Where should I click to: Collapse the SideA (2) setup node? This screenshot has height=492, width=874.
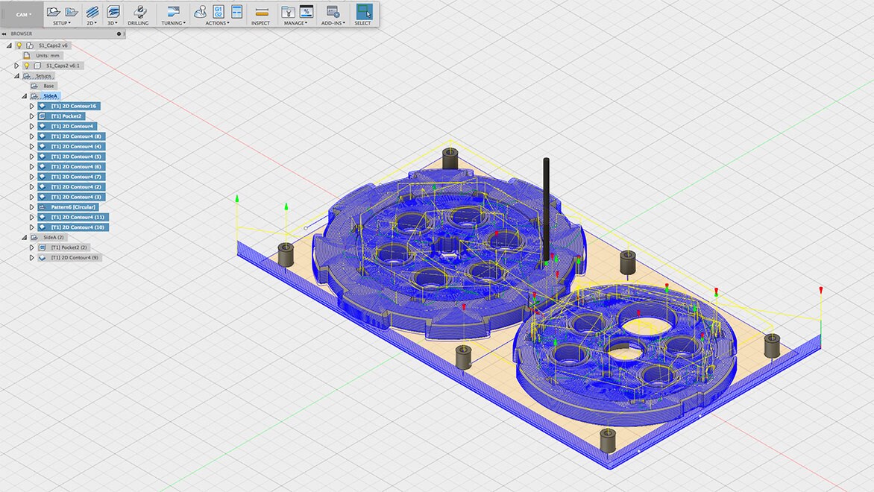coord(24,237)
